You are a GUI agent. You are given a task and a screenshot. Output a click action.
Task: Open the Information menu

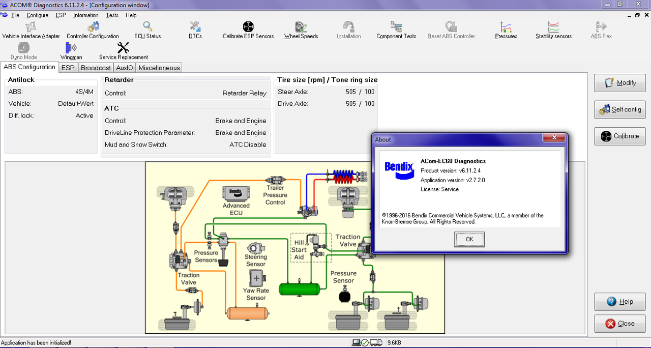[86, 15]
